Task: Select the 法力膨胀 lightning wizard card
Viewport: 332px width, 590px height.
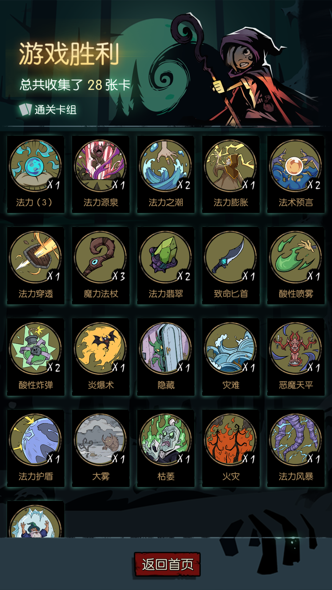Action: [231, 174]
